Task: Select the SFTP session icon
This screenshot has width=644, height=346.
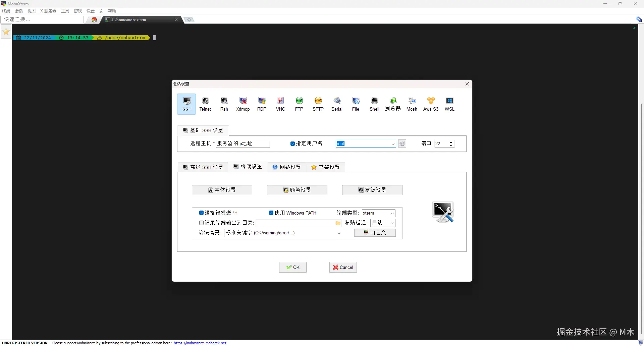Action: click(318, 104)
